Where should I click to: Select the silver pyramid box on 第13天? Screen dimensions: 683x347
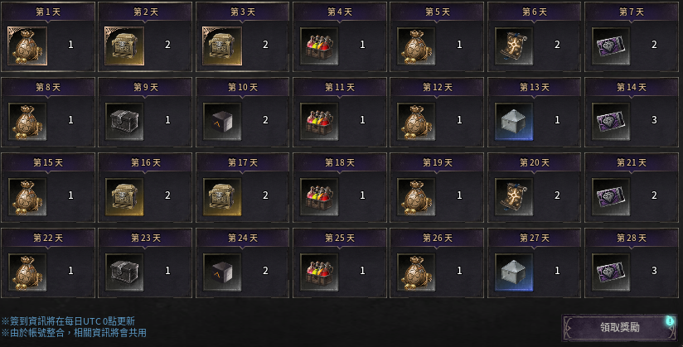[x=514, y=121]
